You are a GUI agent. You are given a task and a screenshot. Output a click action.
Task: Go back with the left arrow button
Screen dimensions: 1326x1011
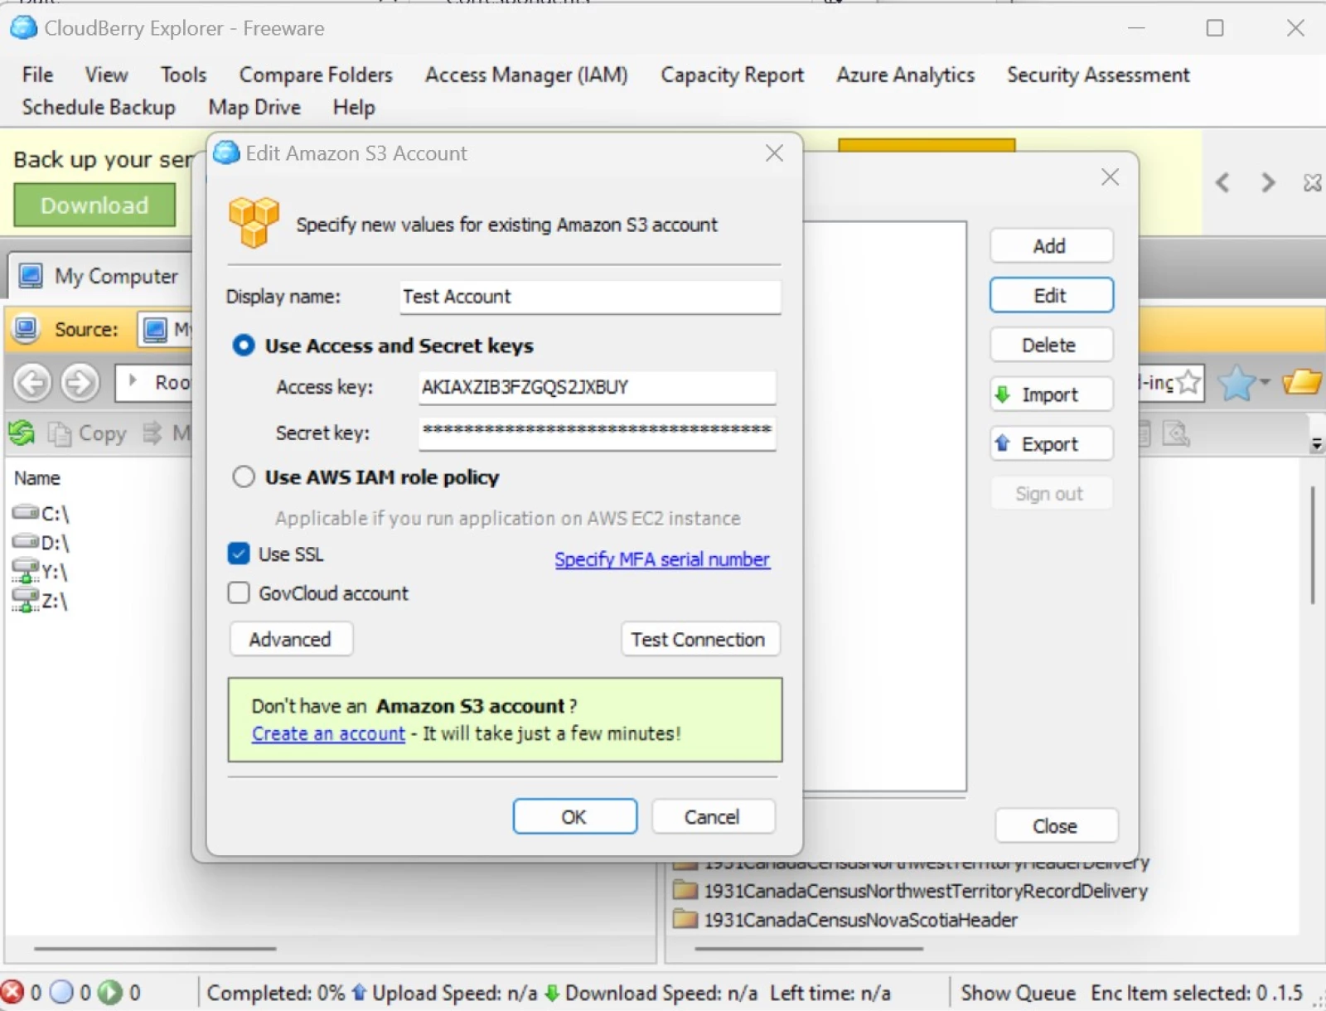[x=32, y=383]
